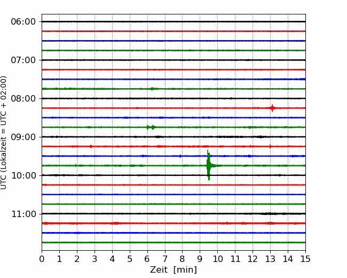Click the small green burst near minute 6 before 08:00
Image resolution: width=347 pixels, height=278 pixels.
152,89
